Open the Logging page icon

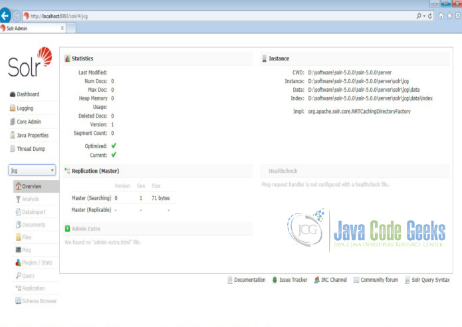point(13,108)
